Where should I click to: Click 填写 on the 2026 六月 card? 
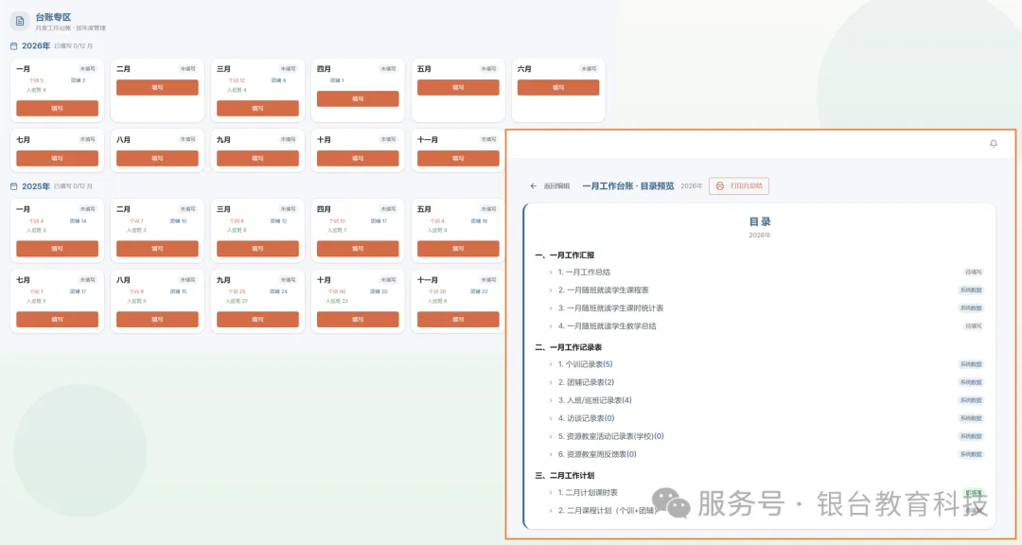pyautogui.click(x=558, y=87)
